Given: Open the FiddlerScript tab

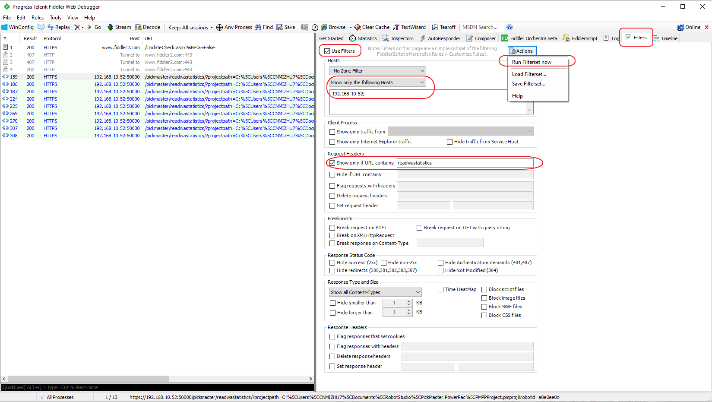Looking at the screenshot, I should point(580,38).
